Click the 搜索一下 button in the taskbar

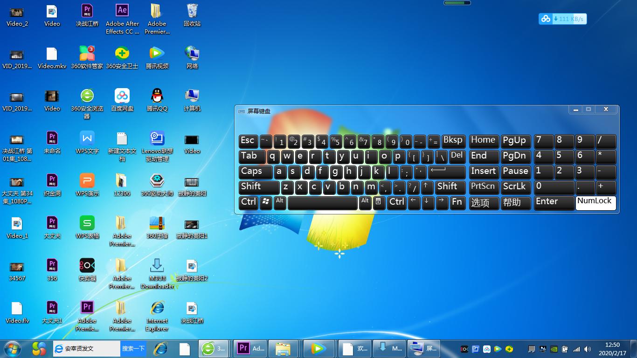pos(133,348)
